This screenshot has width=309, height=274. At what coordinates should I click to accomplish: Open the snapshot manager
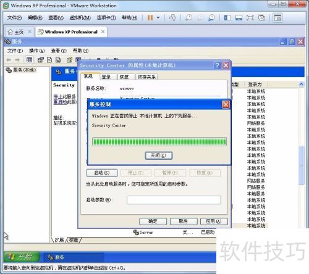211,18
